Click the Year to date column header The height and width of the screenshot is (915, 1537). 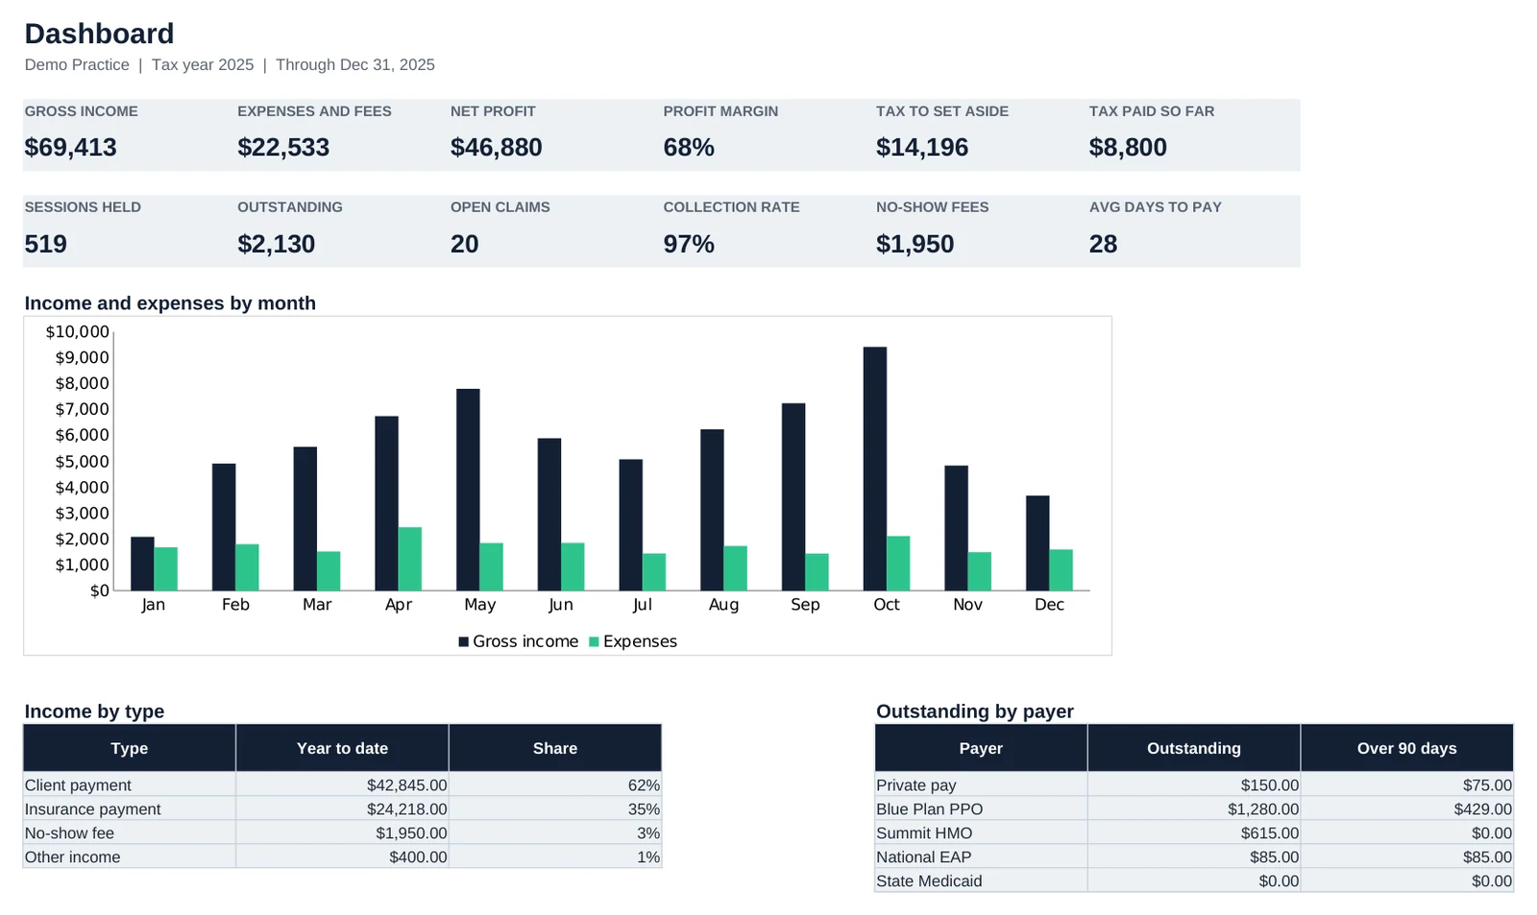point(342,748)
